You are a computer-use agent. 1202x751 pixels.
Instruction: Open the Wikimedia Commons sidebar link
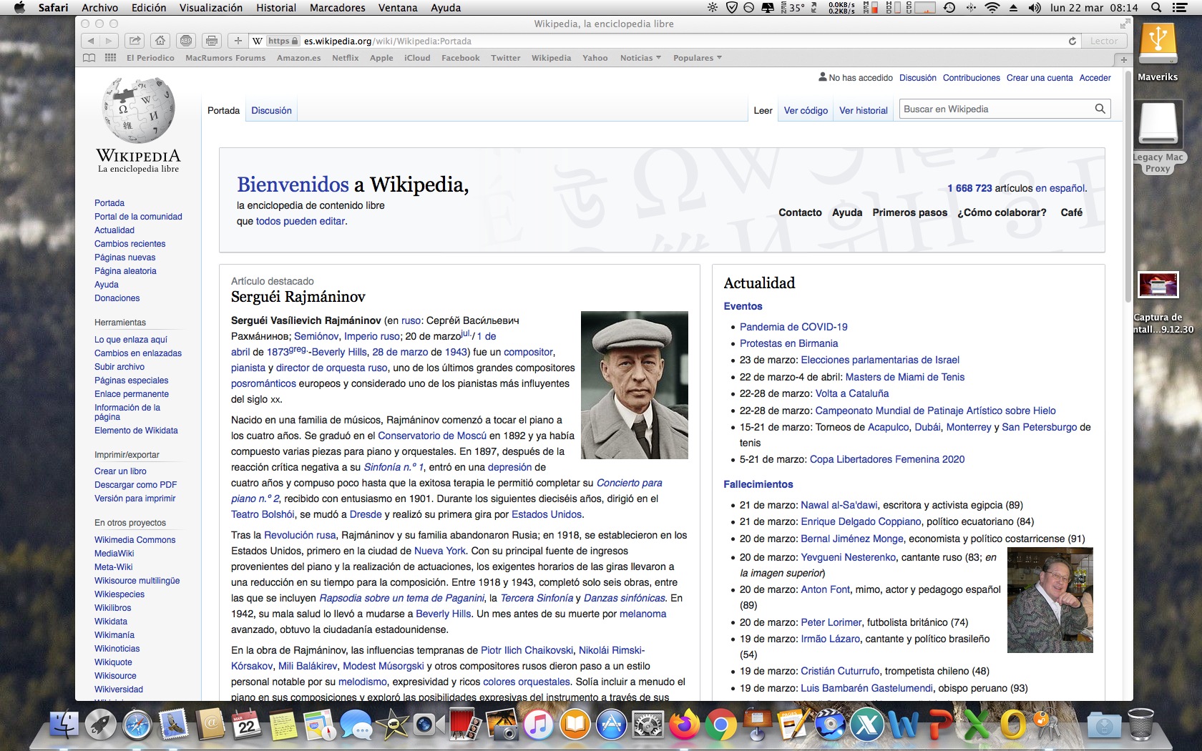[x=135, y=540]
